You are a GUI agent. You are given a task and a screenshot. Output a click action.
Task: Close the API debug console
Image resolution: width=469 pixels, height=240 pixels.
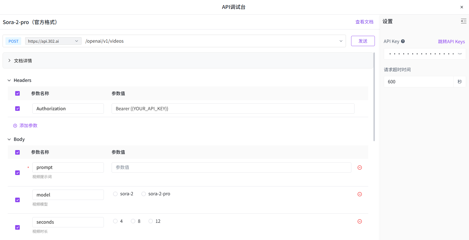pos(462,7)
